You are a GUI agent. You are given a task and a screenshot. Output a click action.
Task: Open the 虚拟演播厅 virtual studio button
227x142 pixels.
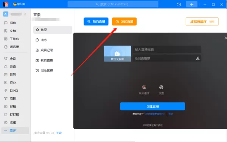202,22
